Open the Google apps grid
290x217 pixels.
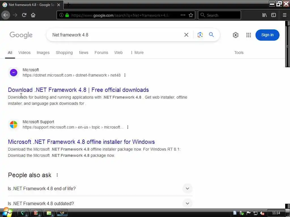pos(249,35)
